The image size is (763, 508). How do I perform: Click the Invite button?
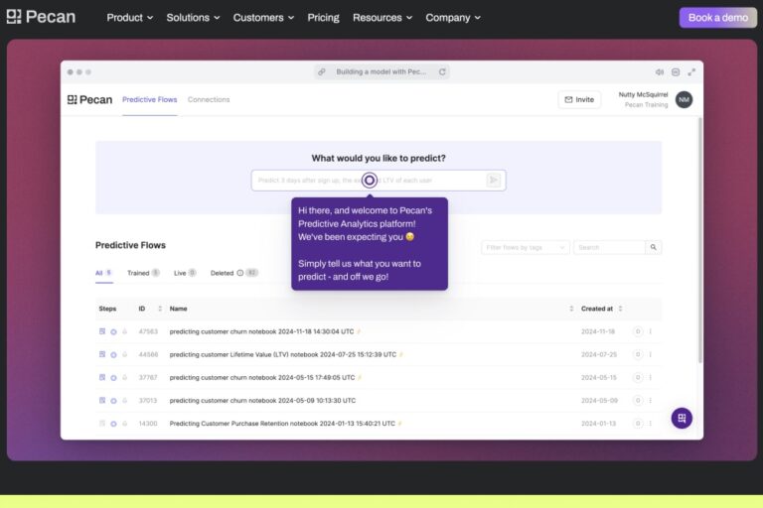tap(579, 99)
